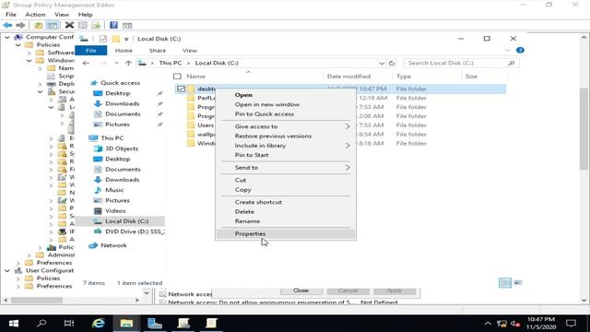Click Explorer up-directory arrow
Screen dimensions: 590x332
tap(128, 63)
